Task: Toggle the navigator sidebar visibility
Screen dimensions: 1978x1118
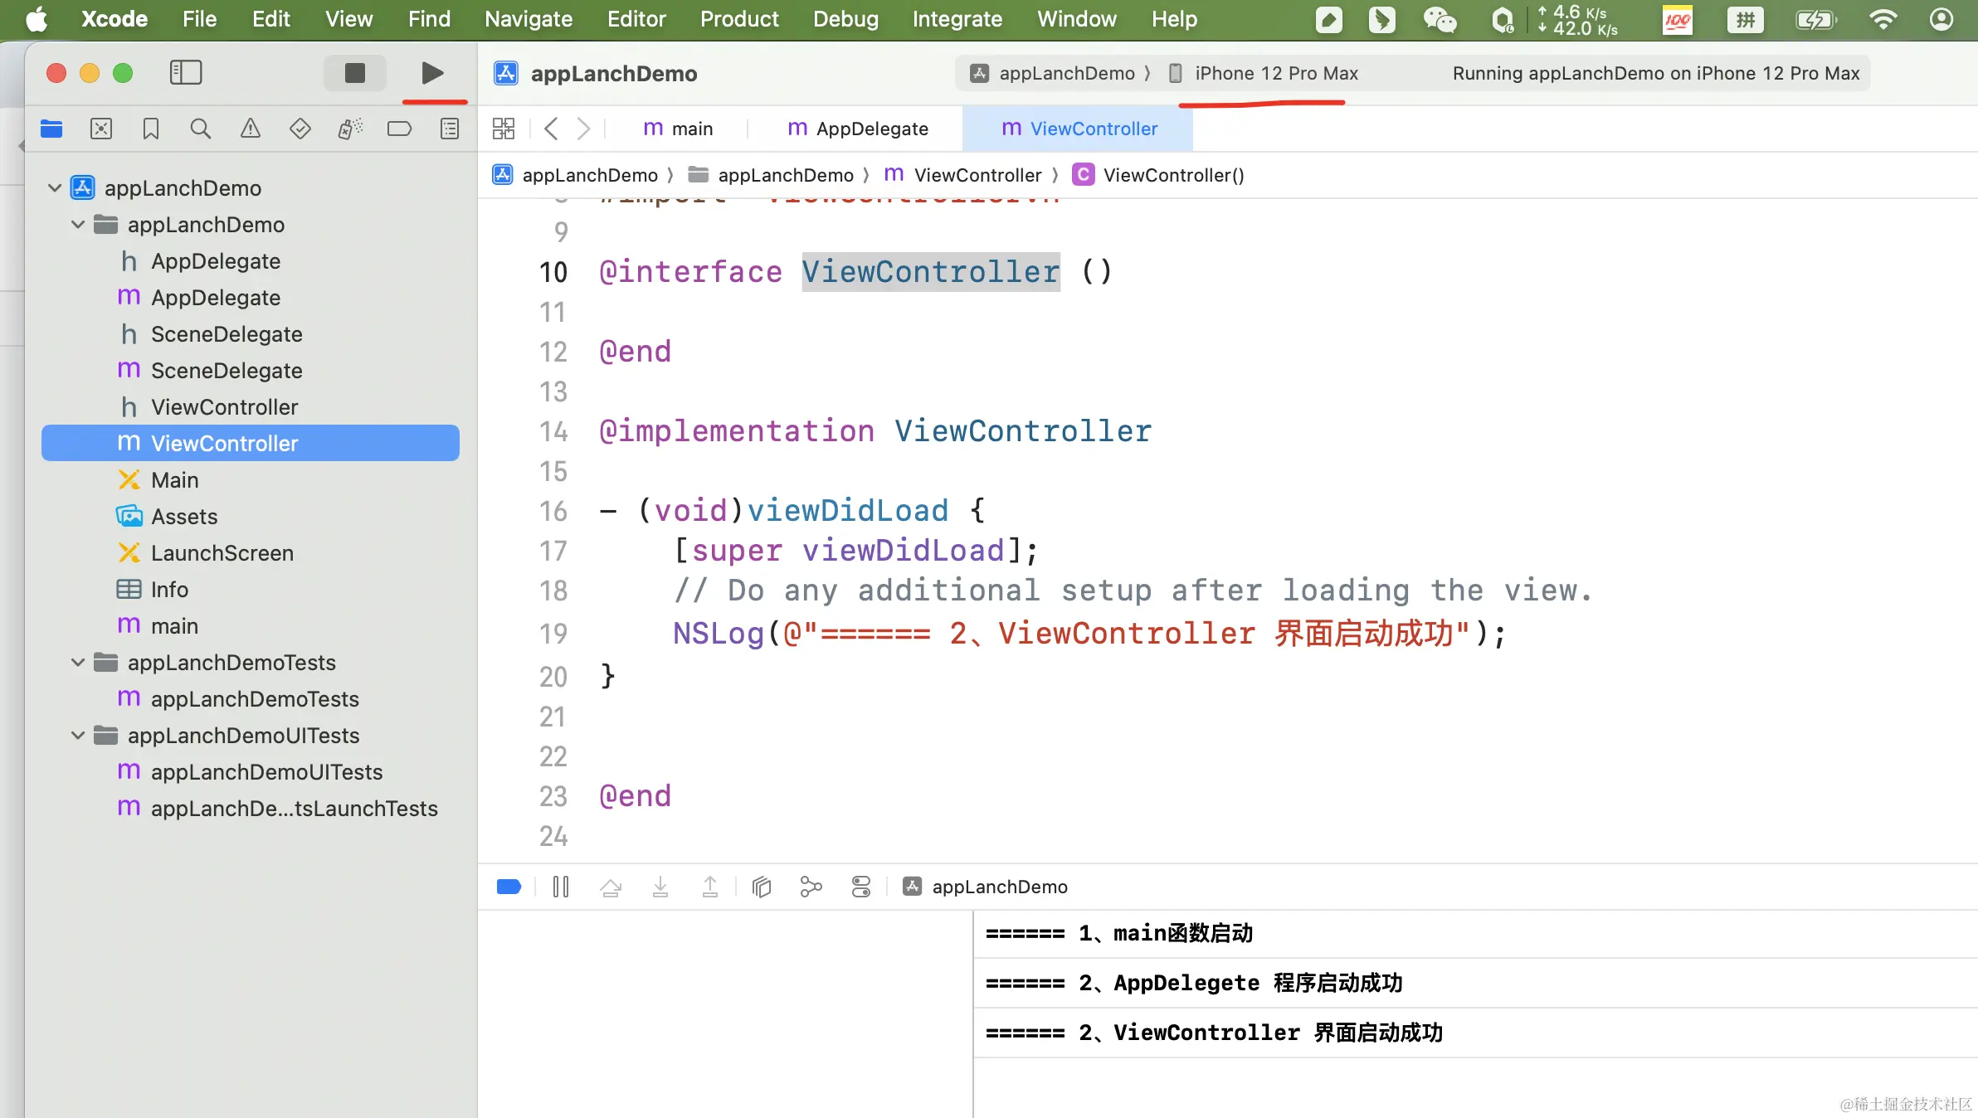Action: pyautogui.click(x=186, y=73)
